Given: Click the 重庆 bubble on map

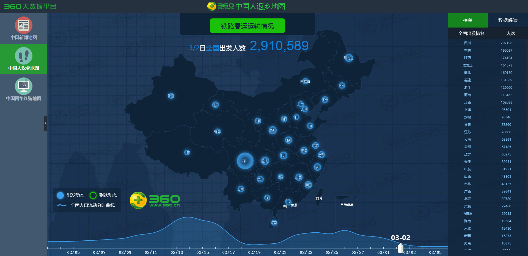Looking at the screenshot, I should (x=265, y=161).
